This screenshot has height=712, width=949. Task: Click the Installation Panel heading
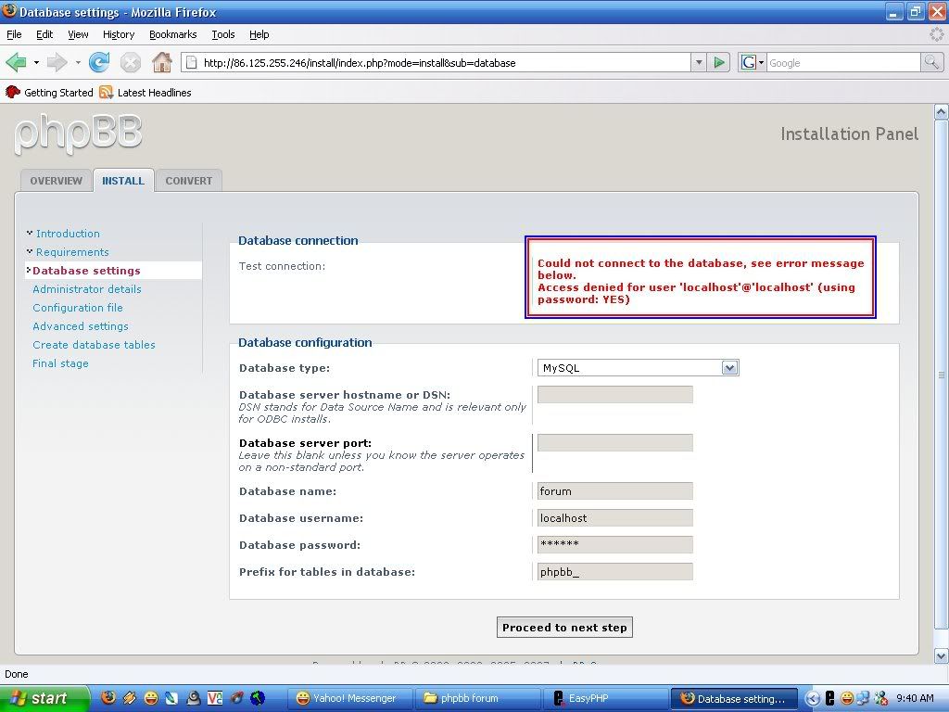(x=849, y=133)
